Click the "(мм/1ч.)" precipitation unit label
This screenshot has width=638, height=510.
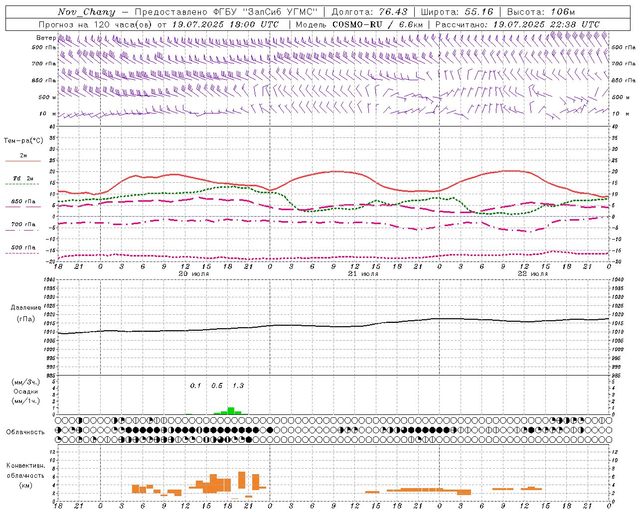(x=26, y=401)
